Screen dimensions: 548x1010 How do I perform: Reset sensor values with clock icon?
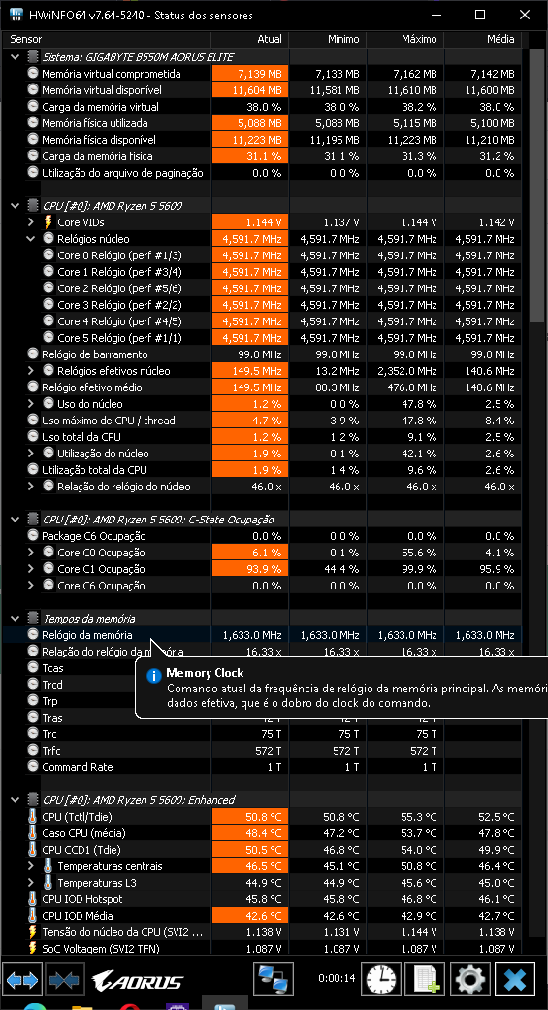381,980
